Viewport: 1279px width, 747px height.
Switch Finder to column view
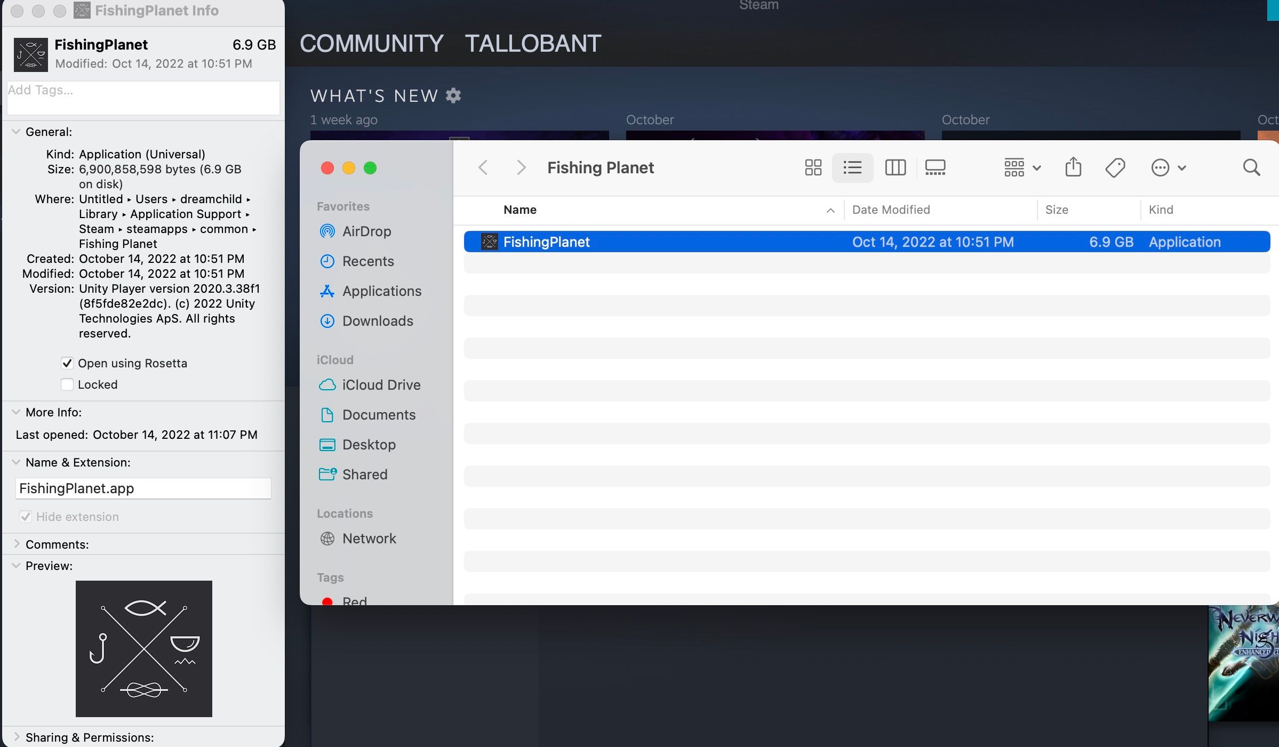(895, 167)
